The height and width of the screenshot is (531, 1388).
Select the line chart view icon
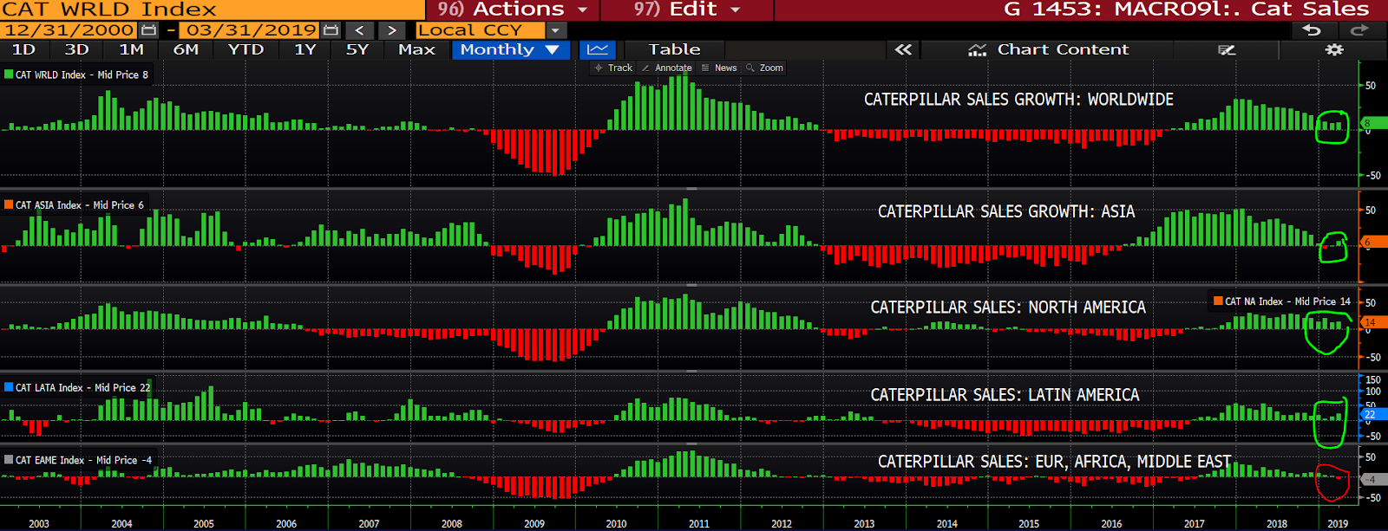597,49
